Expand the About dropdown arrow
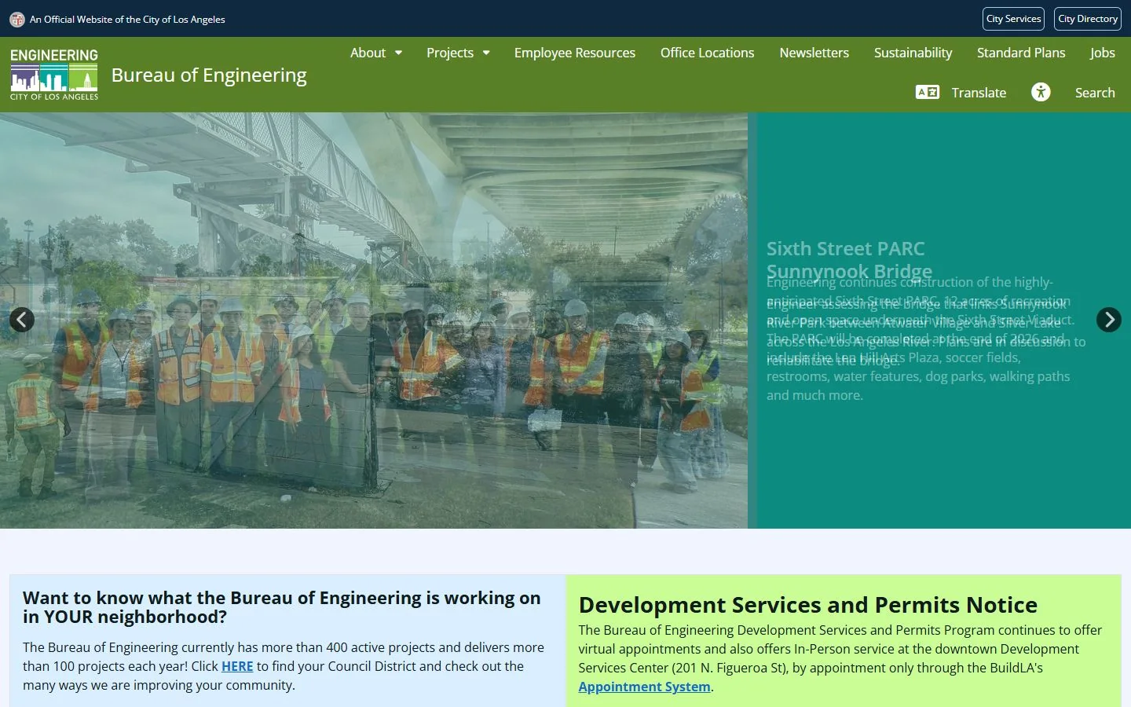1131x707 pixels. [398, 53]
